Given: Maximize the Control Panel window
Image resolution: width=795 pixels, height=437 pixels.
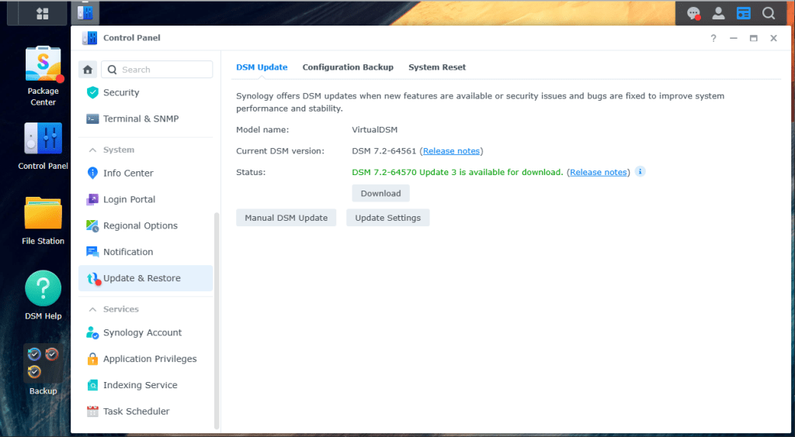Looking at the screenshot, I should 753,38.
